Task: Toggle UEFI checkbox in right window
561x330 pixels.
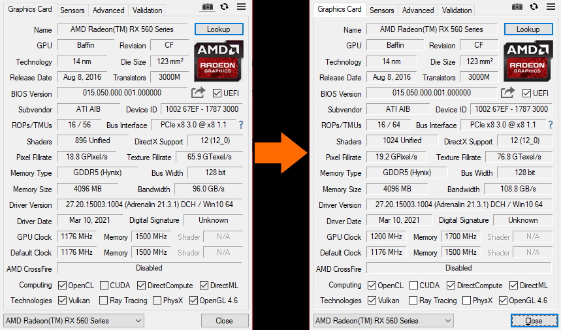Action: pos(526,93)
